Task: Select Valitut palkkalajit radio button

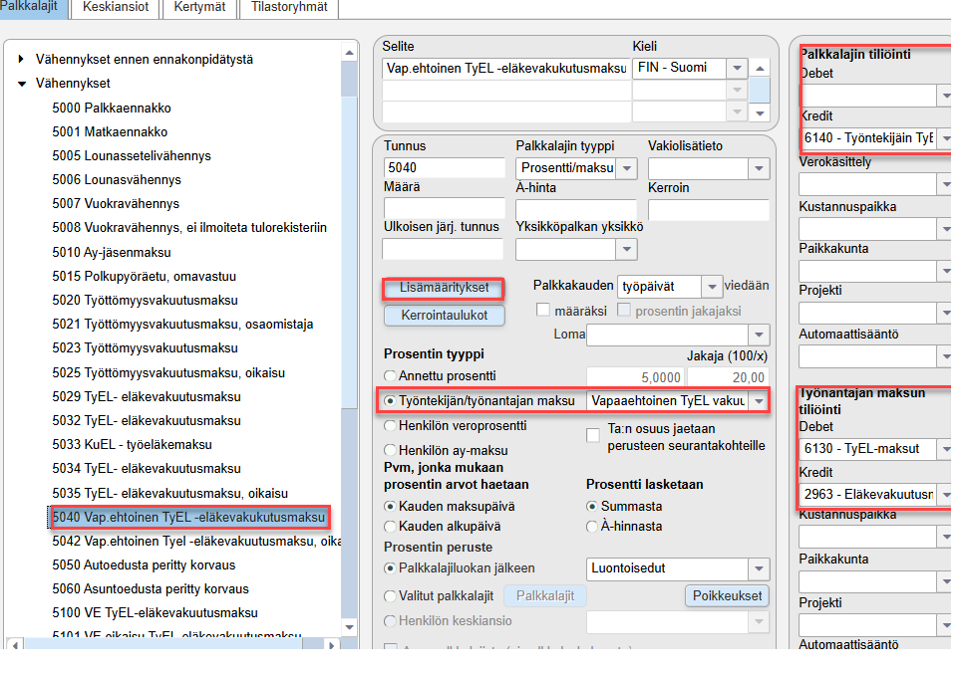Action: point(390,595)
